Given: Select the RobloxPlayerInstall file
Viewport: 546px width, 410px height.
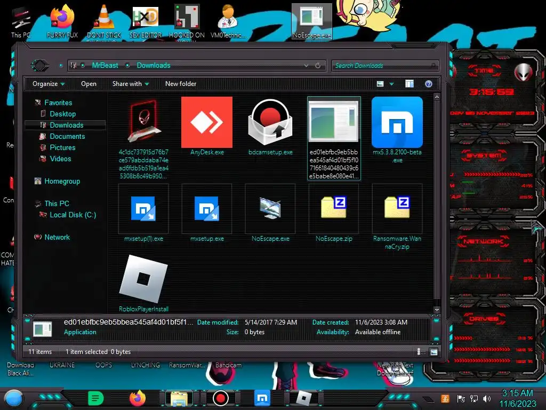Looking at the screenshot, I should tap(143, 279).
